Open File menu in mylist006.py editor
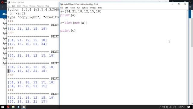The height and width of the screenshot is (109, 193). click(x=62, y=8)
